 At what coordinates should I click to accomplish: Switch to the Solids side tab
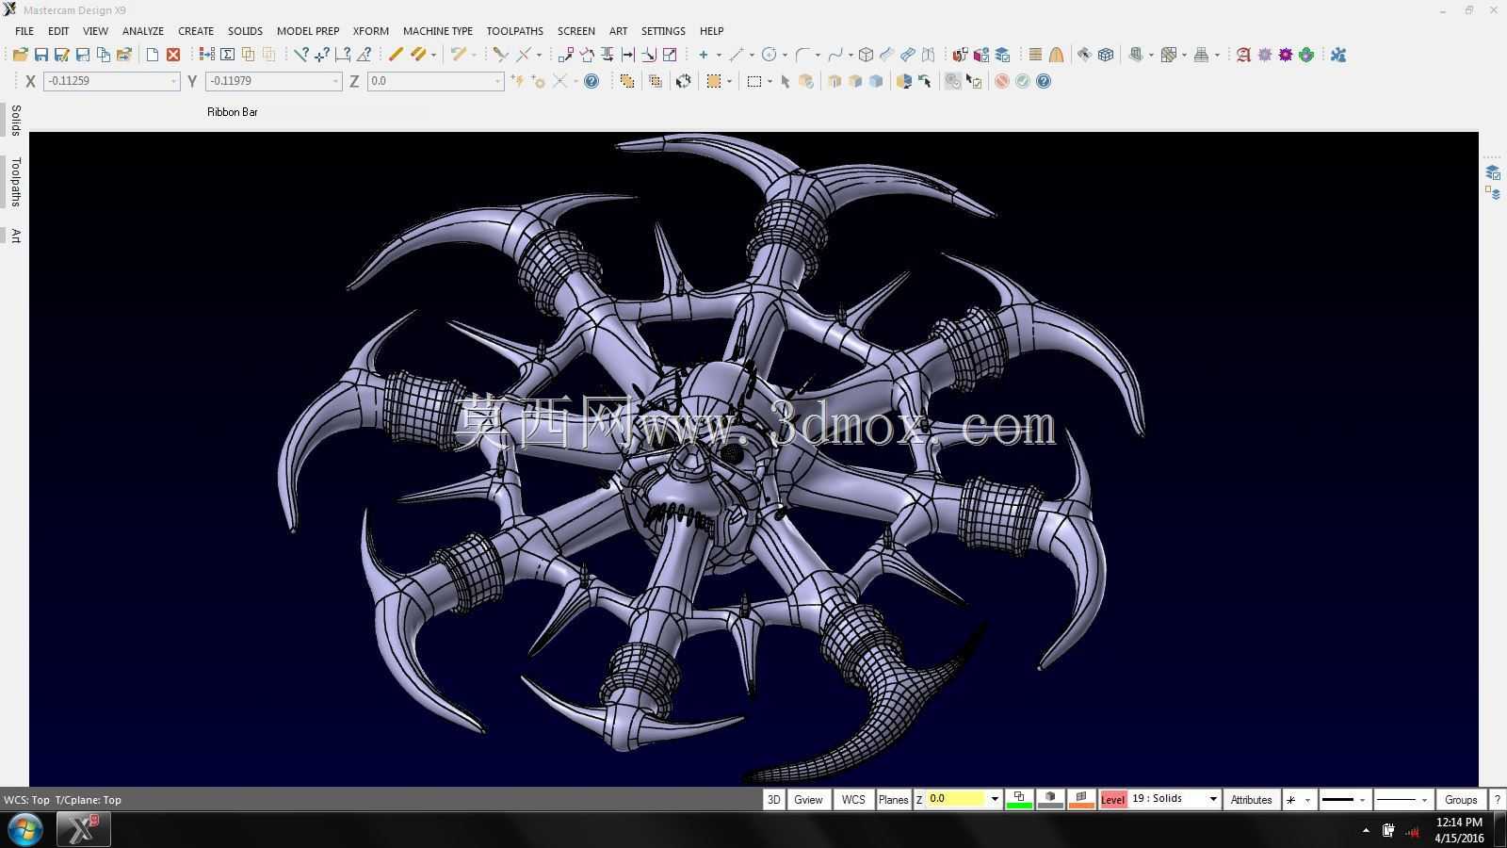pyautogui.click(x=15, y=121)
